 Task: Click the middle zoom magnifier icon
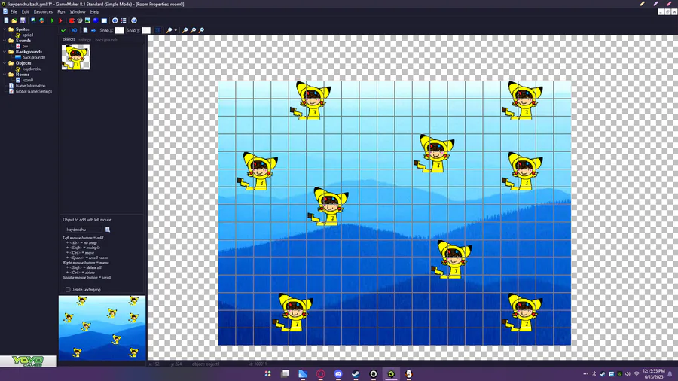click(x=194, y=30)
